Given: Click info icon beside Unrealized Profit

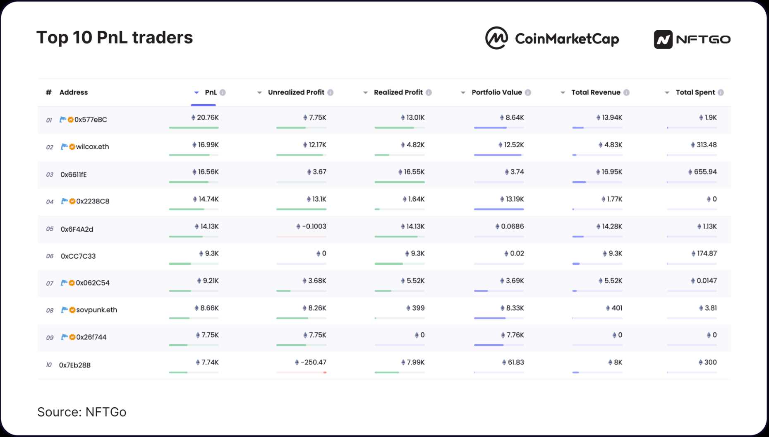Looking at the screenshot, I should click(x=330, y=92).
